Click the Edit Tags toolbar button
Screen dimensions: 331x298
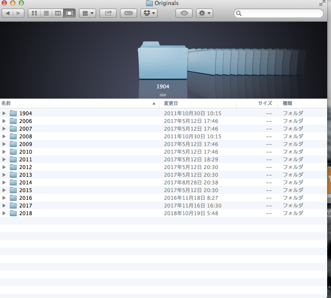click(x=129, y=13)
